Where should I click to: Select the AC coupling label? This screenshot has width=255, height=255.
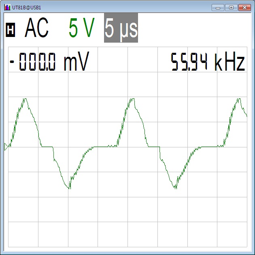(36, 28)
